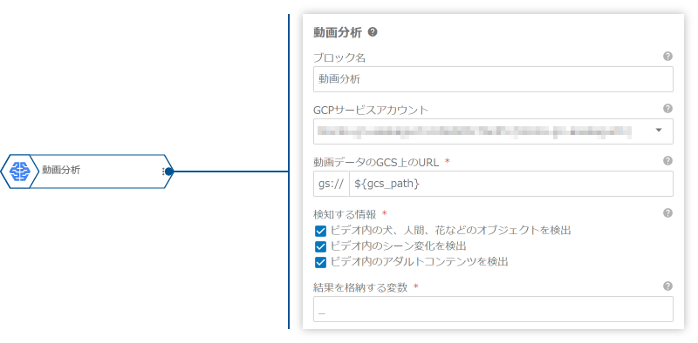Click the 動画分析 heading of the settings panel
Screen dimensions: 698x343
[338, 32]
